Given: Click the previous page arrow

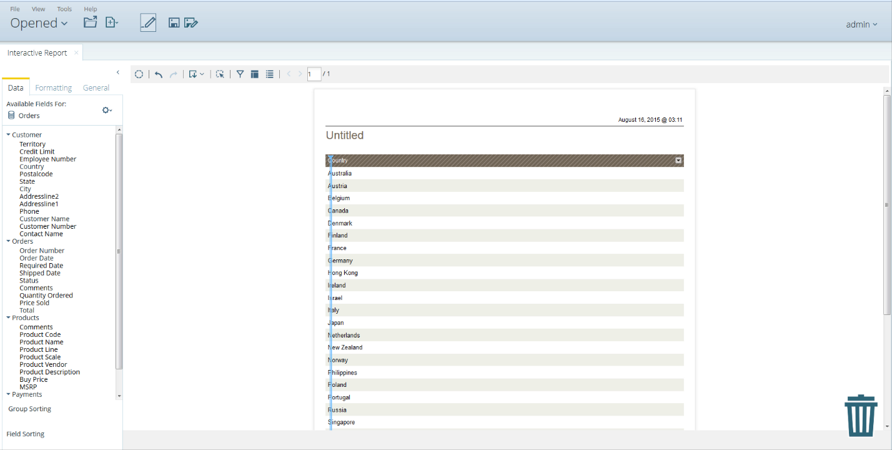Looking at the screenshot, I should click(x=289, y=74).
